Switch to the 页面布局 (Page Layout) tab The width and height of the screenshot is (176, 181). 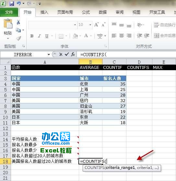[65, 12]
